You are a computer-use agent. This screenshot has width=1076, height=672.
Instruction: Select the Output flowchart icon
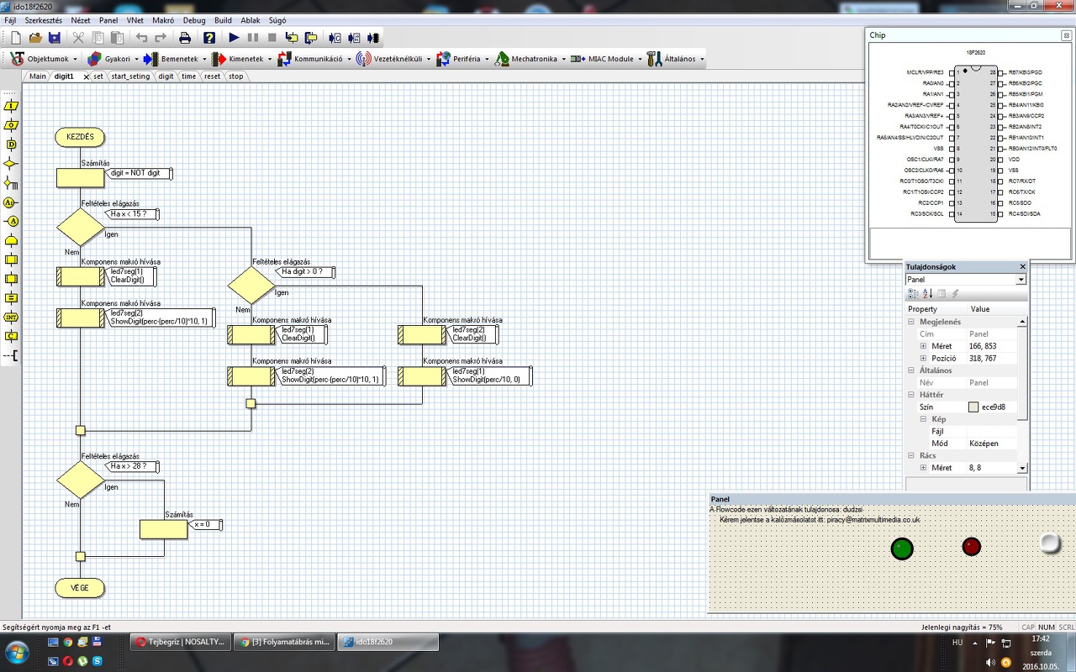[11, 125]
